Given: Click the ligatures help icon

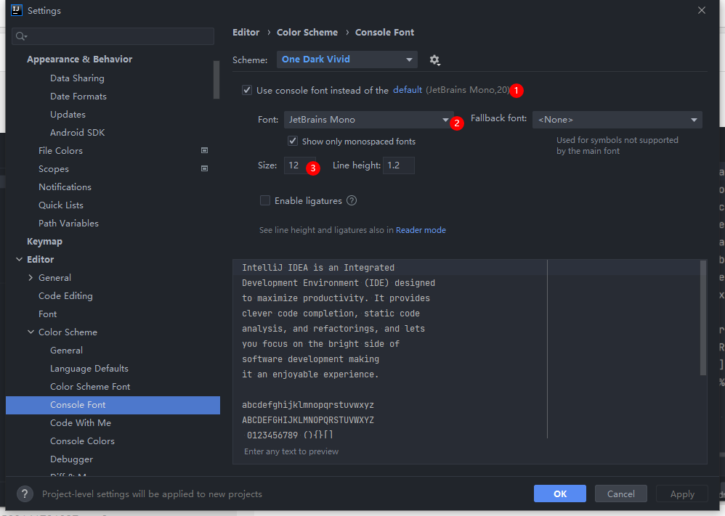Looking at the screenshot, I should click(x=352, y=200).
